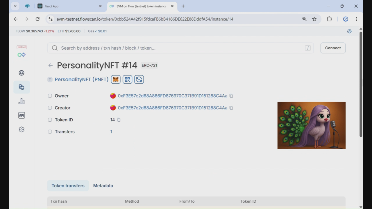Close the React App tab
This screenshot has width=372, height=209.
pyautogui.click(x=100, y=6)
